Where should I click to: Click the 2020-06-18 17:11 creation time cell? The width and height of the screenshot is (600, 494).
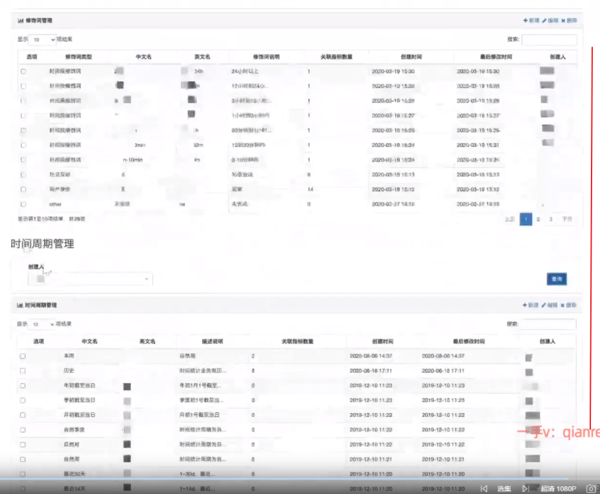[371, 371]
